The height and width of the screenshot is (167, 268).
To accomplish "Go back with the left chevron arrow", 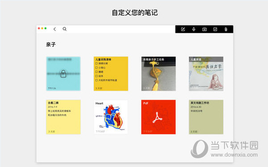I will (54, 29).
